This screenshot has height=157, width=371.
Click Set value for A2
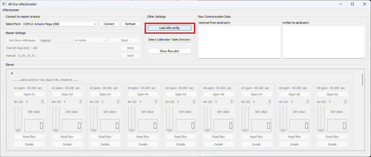[x=72, y=112]
